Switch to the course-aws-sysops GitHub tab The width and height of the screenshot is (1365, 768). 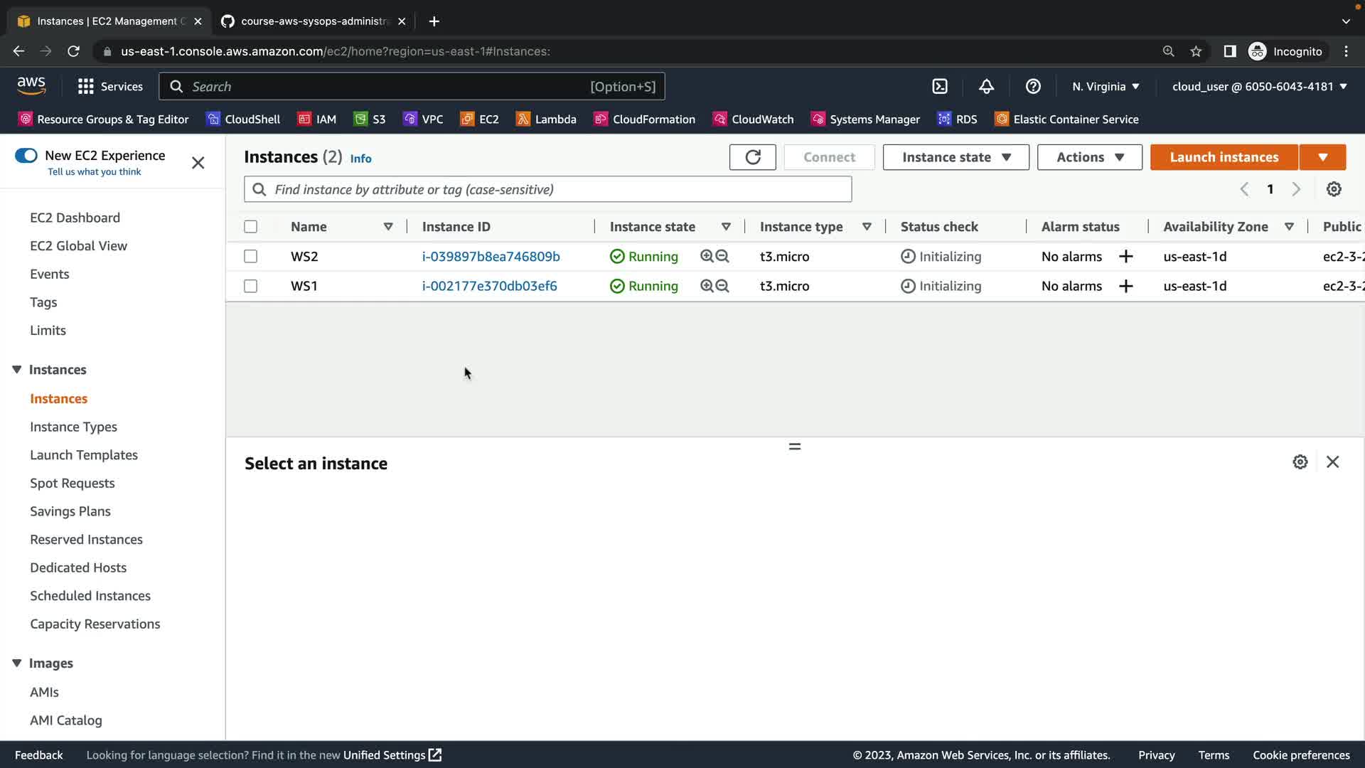[x=314, y=21]
